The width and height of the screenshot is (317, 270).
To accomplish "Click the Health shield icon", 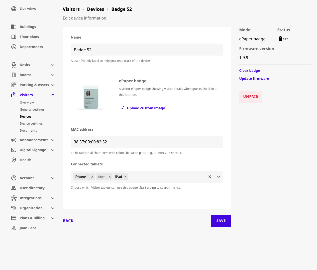I will point(14,160).
